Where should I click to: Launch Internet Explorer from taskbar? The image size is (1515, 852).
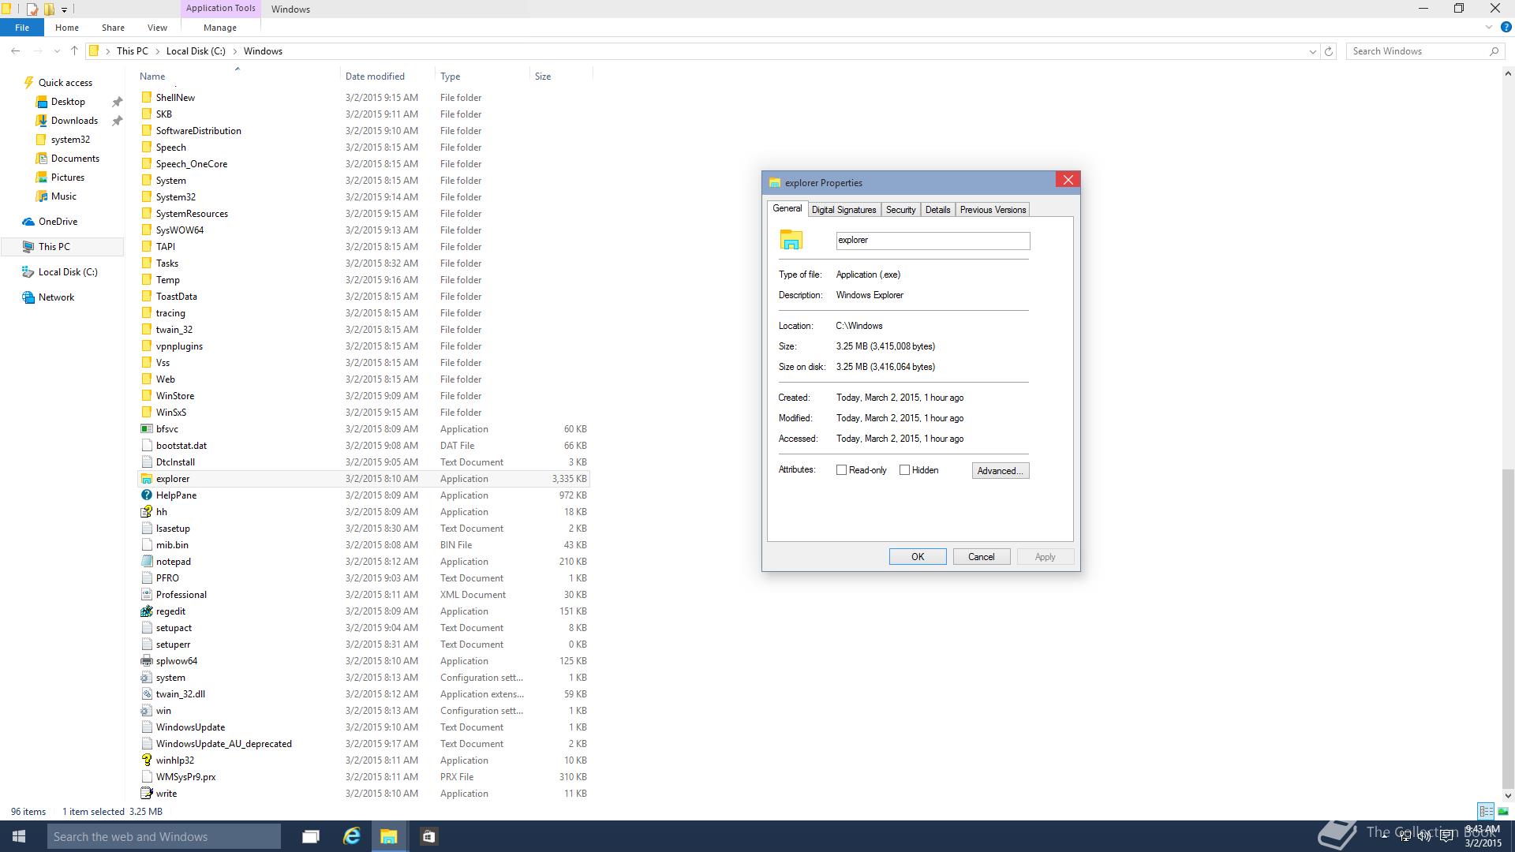point(351,836)
